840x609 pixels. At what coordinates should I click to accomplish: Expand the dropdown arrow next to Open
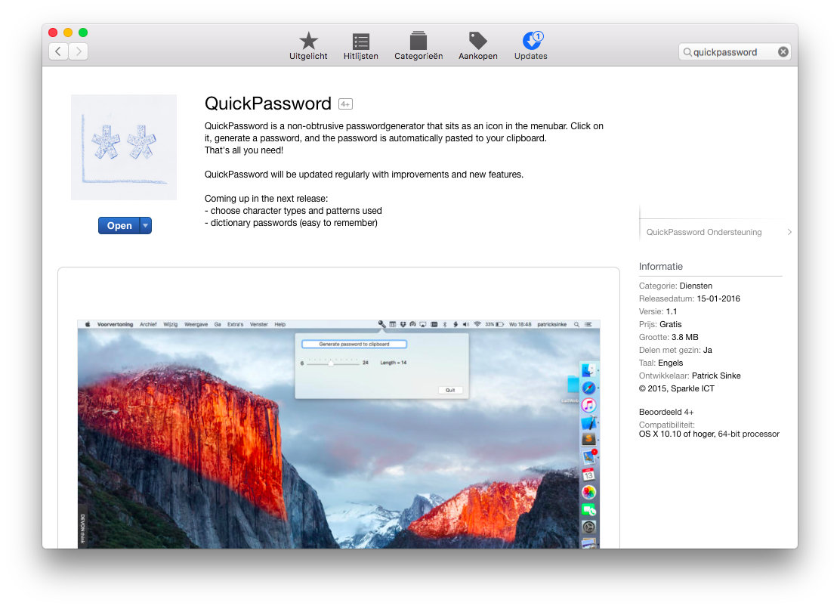click(x=146, y=225)
